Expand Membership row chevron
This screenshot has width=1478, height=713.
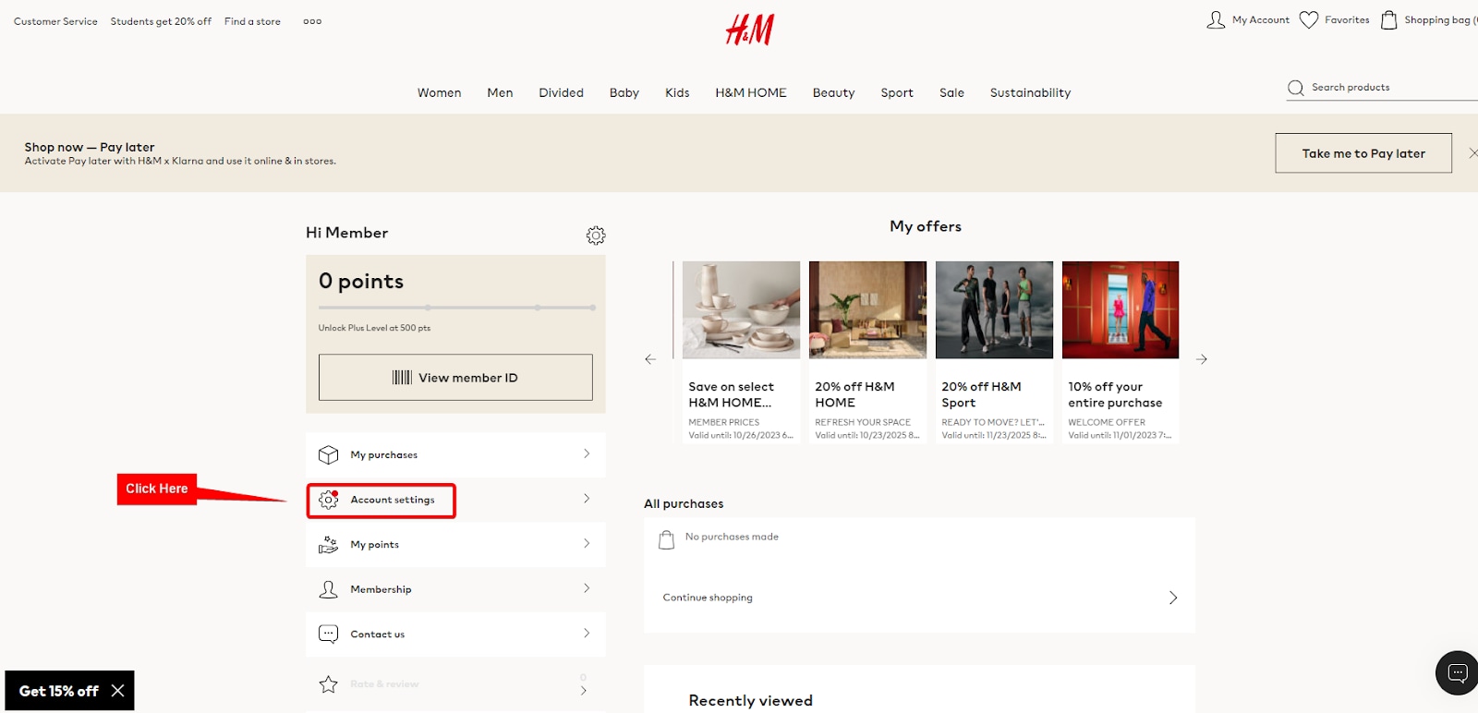pyautogui.click(x=587, y=588)
